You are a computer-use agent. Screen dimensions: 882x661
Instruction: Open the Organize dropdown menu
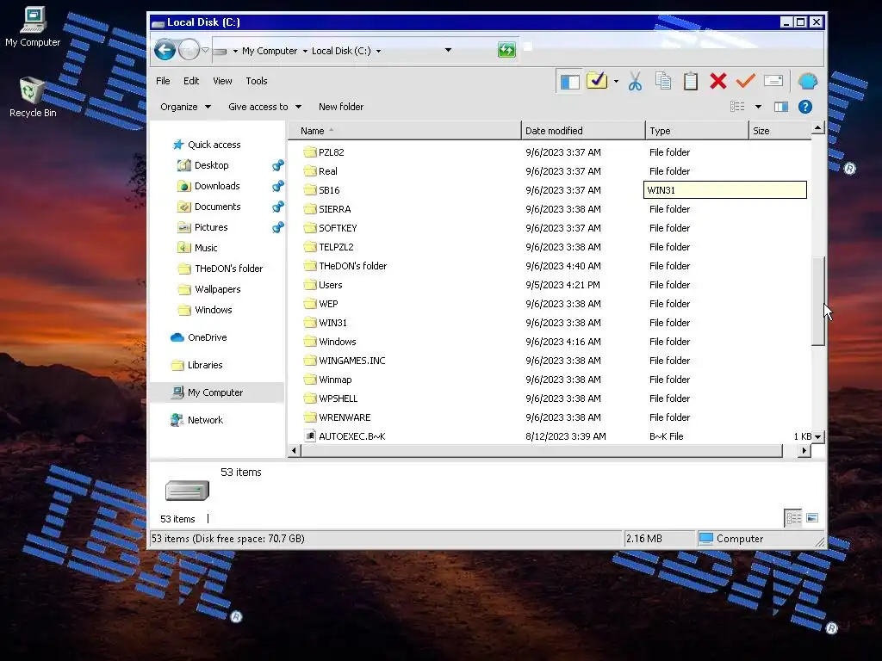coord(185,107)
